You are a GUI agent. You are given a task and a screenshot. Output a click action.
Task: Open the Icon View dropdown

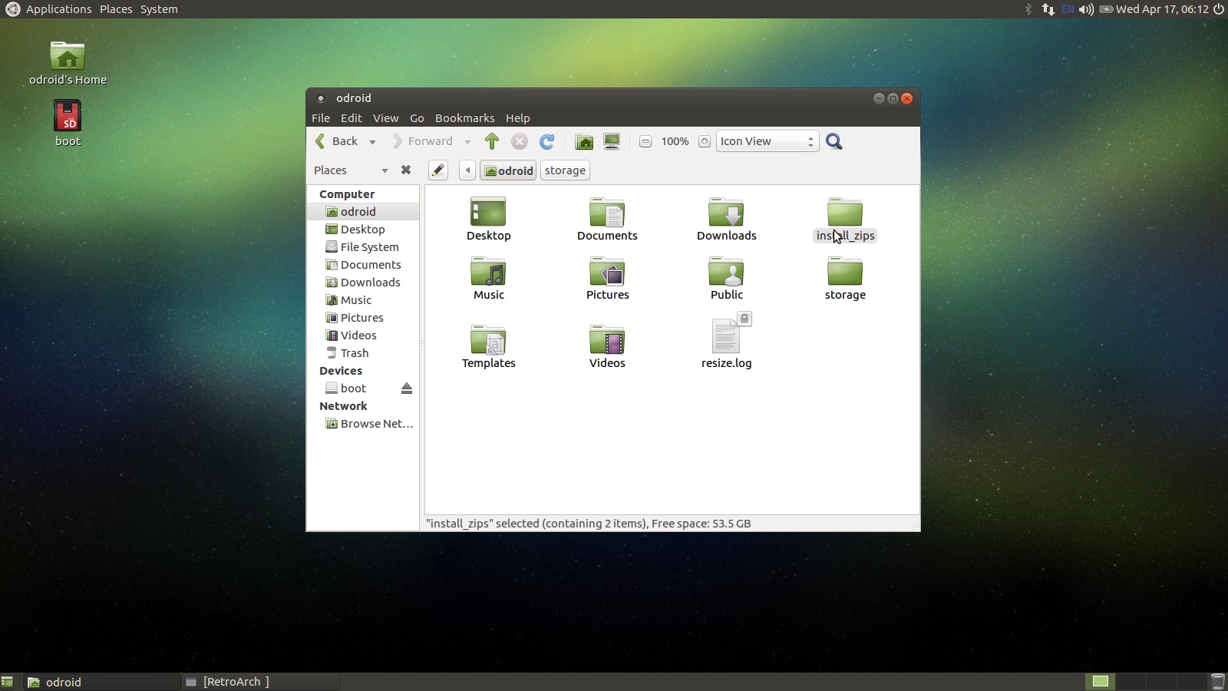767,141
